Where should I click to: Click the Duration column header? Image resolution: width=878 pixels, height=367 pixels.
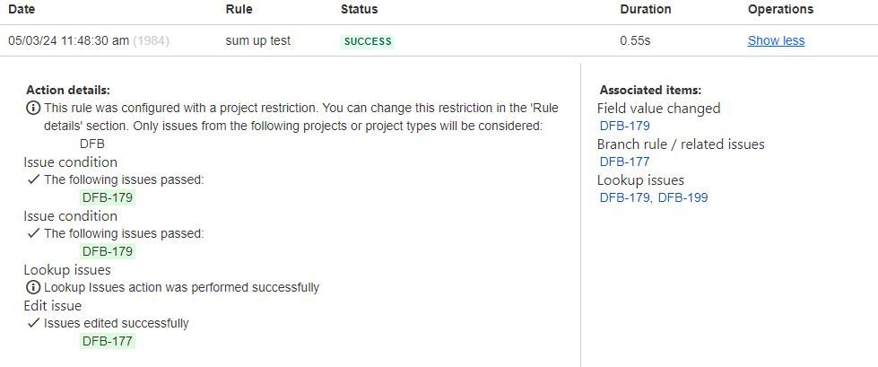click(x=646, y=10)
